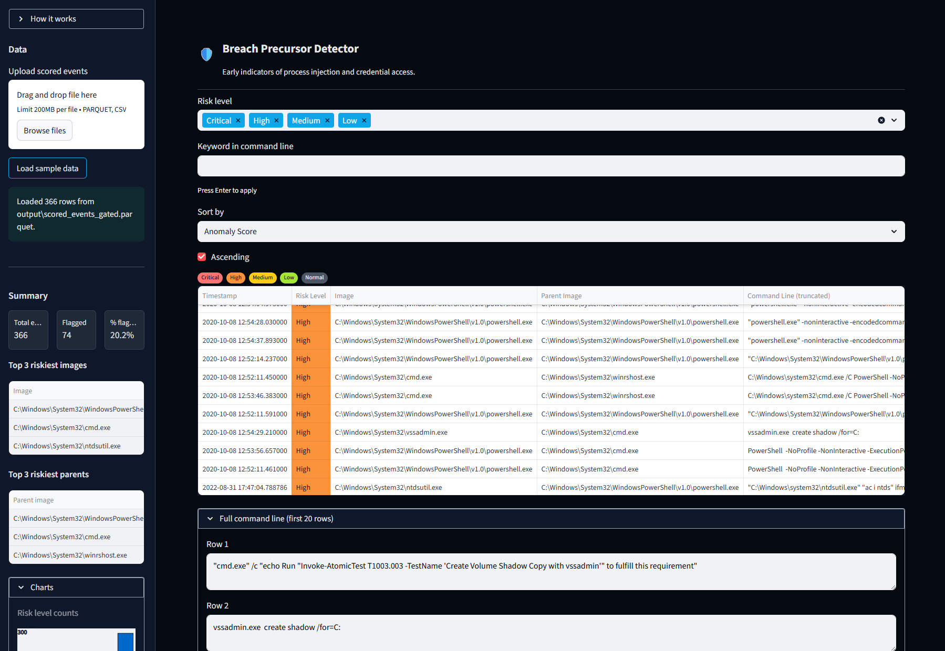This screenshot has height=651, width=945.
Task: Collapse the Full command line expander
Action: (x=551, y=519)
